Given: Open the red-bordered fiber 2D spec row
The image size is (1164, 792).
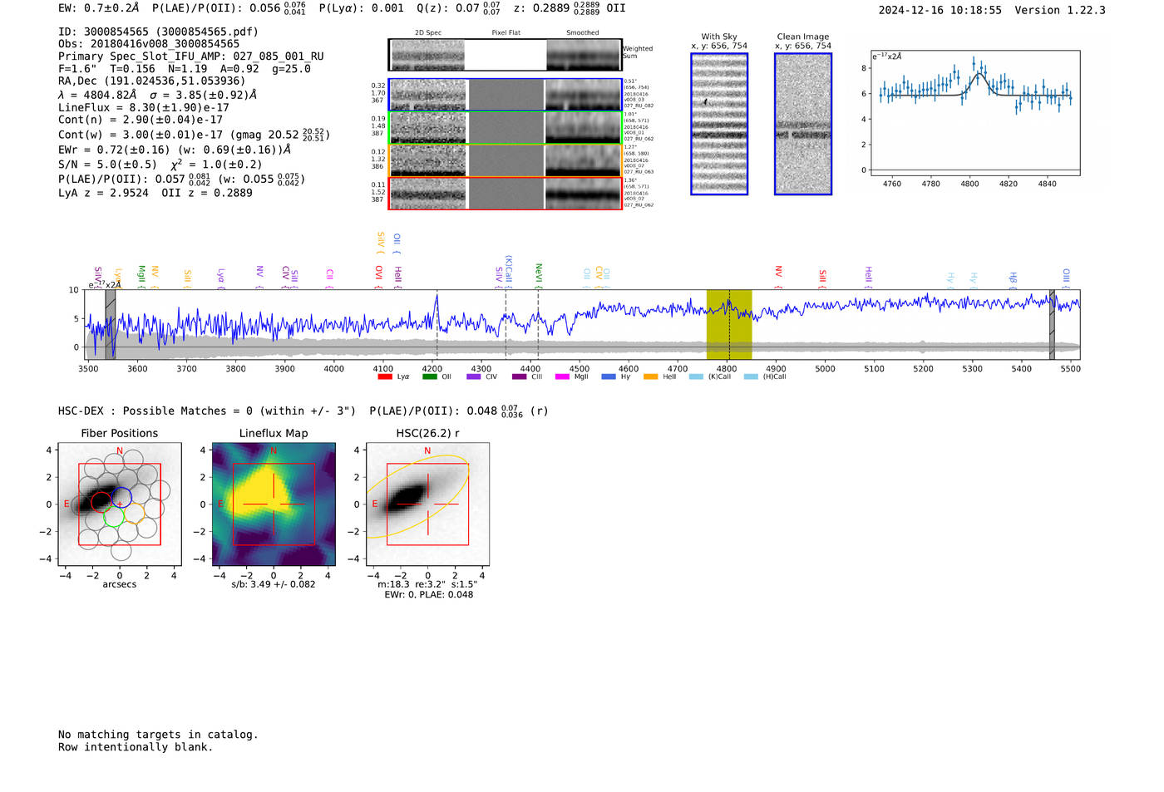Looking at the screenshot, I should (506, 194).
